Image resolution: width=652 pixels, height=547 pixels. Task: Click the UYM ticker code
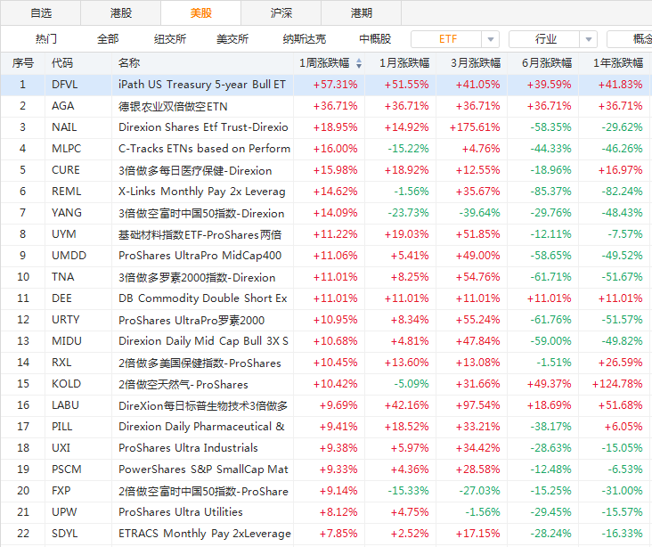coord(63,234)
